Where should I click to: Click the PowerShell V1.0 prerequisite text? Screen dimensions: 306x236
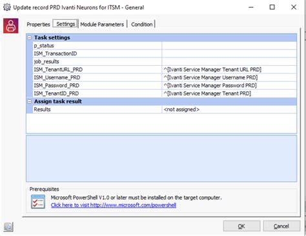136,197
